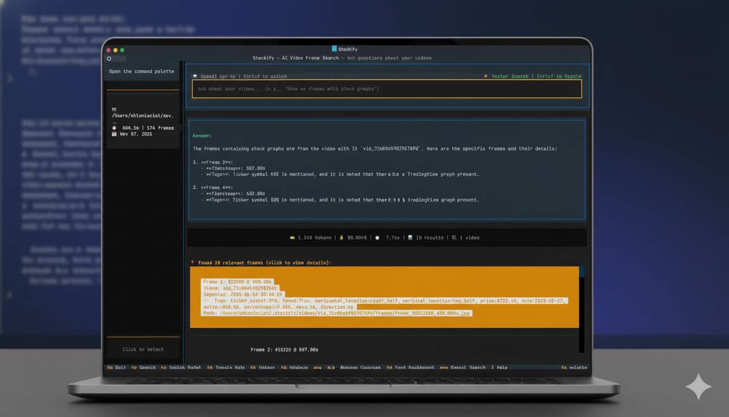Click the lightning Vector Search icon
Screen dimensions: 729x417
pos(485,77)
